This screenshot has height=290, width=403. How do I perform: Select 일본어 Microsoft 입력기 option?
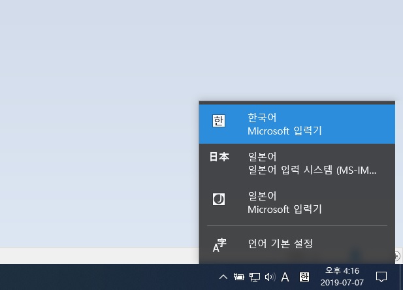click(297, 202)
